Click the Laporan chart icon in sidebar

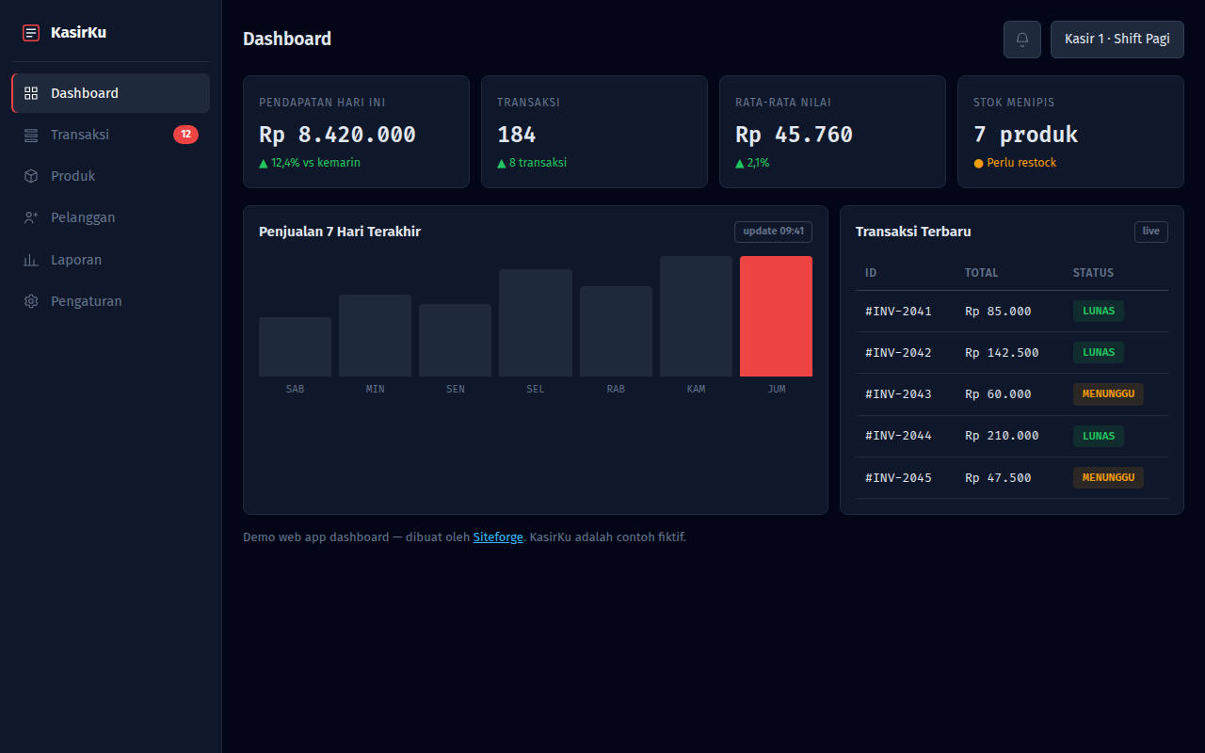(x=31, y=260)
